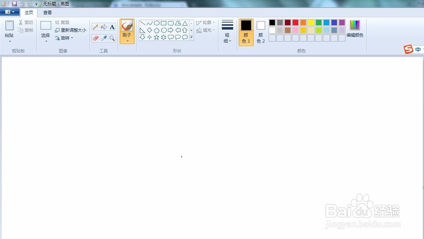Select the Color picker eyedropper tool
Screen dimensions: 424x239
pyautogui.click(x=103, y=38)
